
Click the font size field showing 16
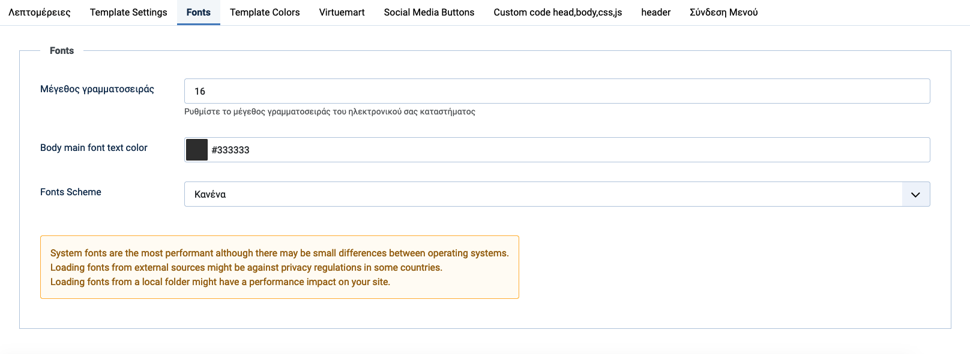pos(556,91)
